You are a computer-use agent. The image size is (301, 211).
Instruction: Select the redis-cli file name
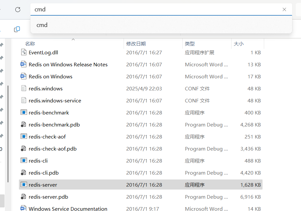coord(38,161)
